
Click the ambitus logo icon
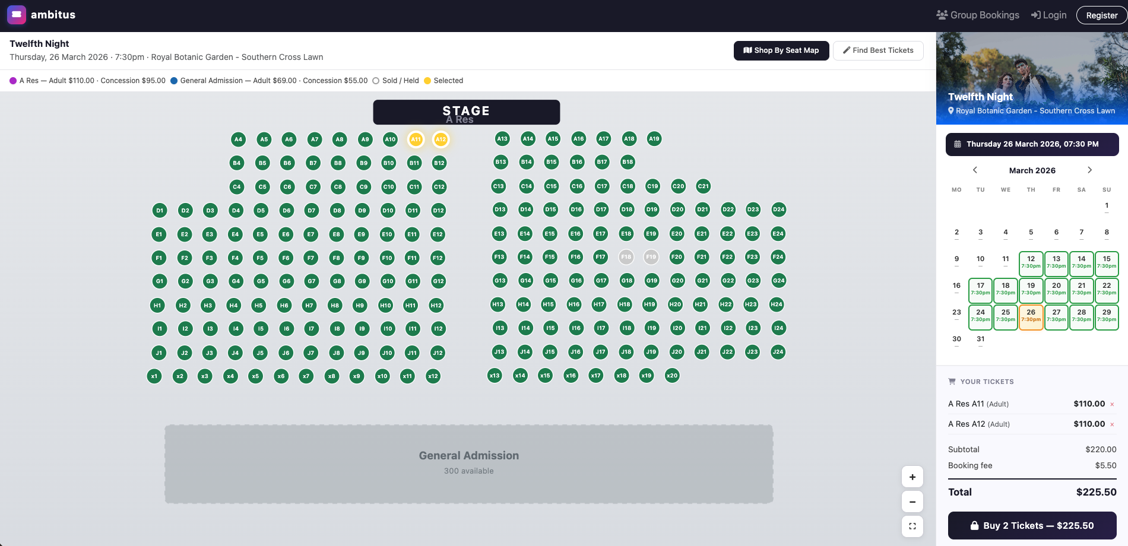pos(16,15)
